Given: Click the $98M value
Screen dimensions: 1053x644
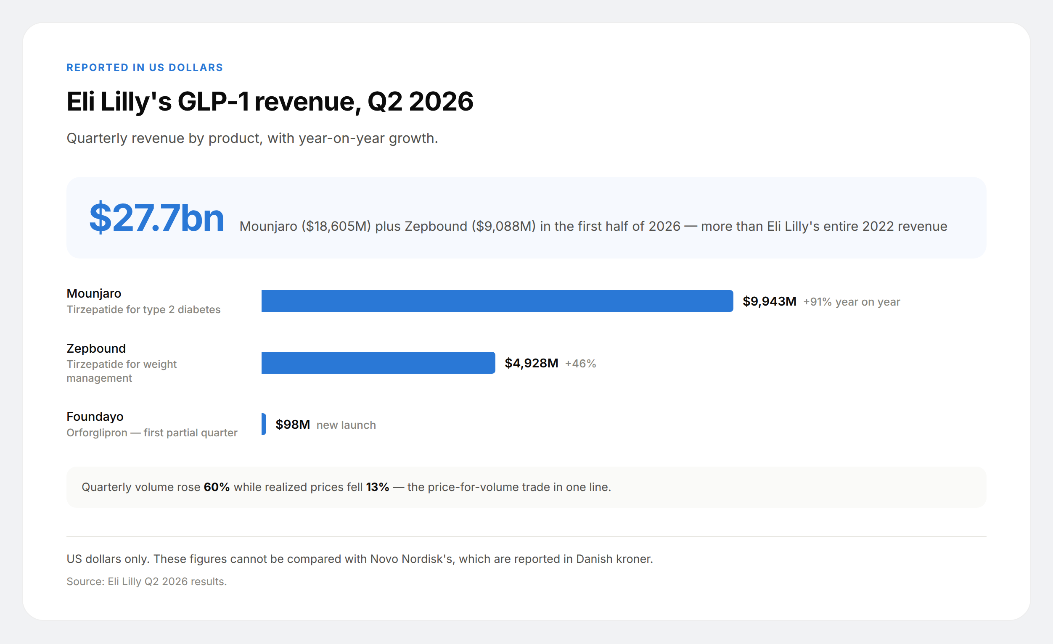Looking at the screenshot, I should pos(293,425).
